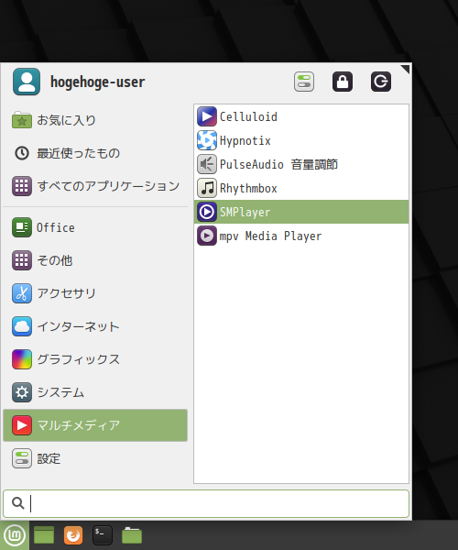Select グラフィックス category label
This screenshot has height=550, width=458.
coord(79,359)
